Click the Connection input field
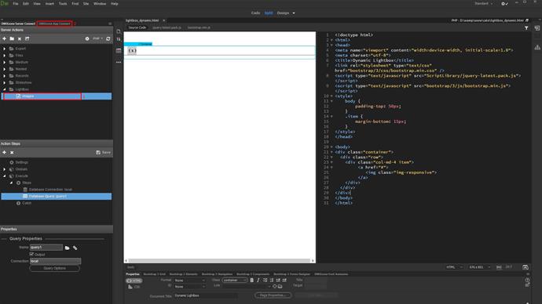 (x=55, y=261)
